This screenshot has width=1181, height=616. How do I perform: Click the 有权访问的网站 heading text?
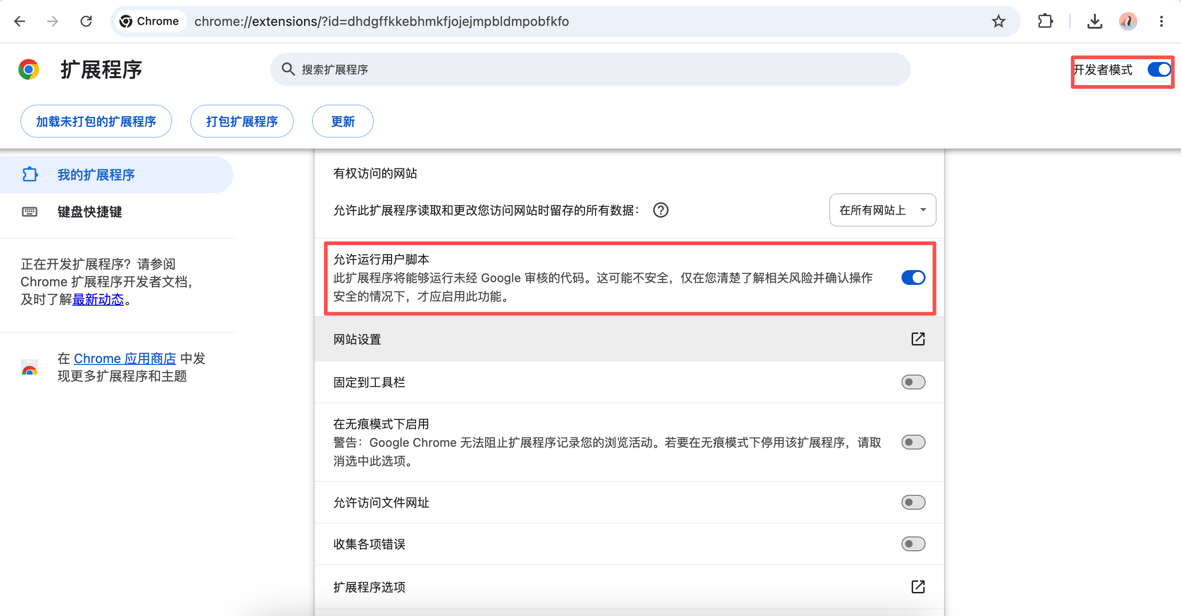(x=375, y=173)
